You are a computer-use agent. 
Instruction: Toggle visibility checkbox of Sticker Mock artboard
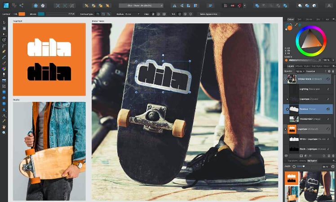(329, 79)
